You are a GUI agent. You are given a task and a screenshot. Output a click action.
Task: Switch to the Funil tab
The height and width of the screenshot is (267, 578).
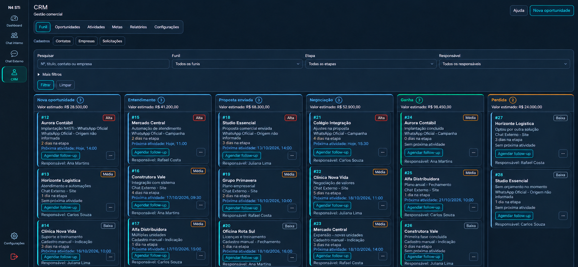pyautogui.click(x=43, y=27)
